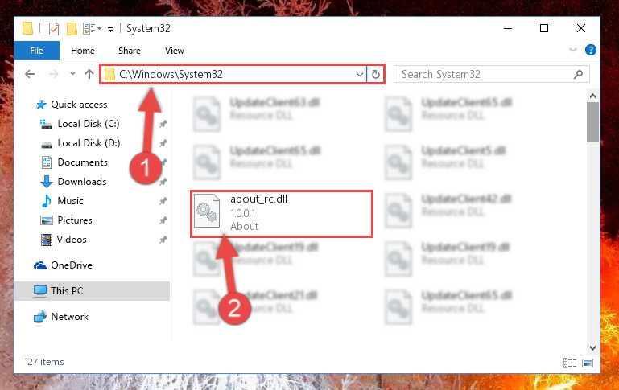Screen dimensions: 619x390
Task: Expand the ribbon with chevron
Action: tap(573, 50)
